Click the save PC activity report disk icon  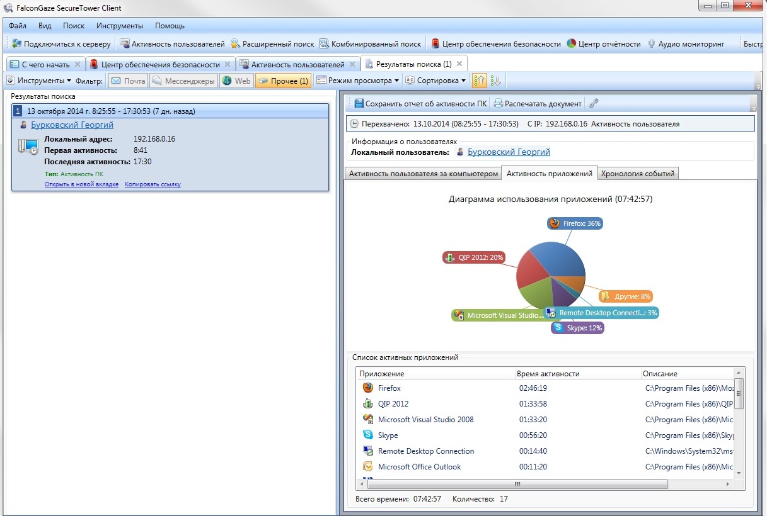pyautogui.click(x=359, y=104)
